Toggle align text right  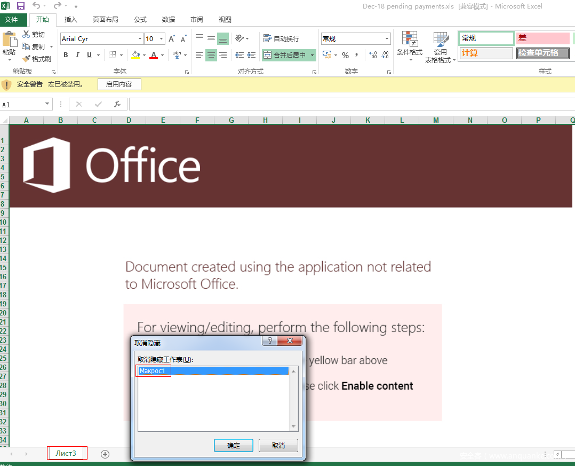pyautogui.click(x=223, y=55)
